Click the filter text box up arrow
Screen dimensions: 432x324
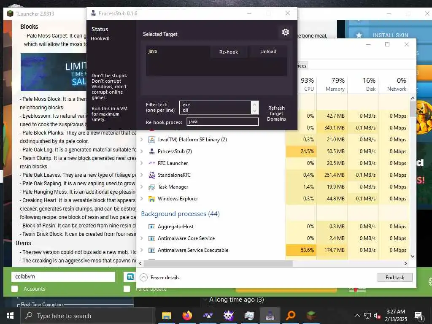[254, 105]
